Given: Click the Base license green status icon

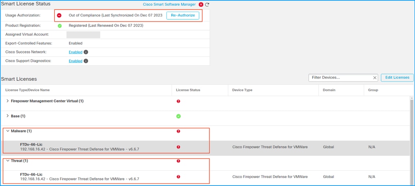Looking at the screenshot, I should pos(178,116).
